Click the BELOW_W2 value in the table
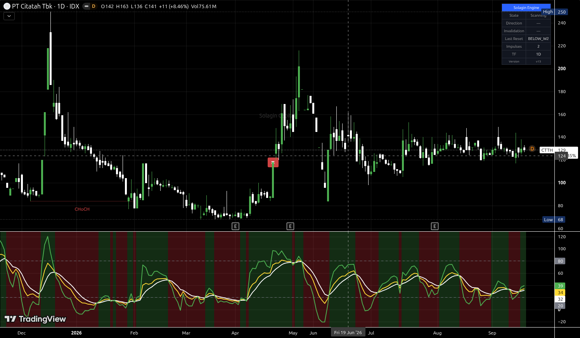Viewport: 580px width, 338px height. click(x=538, y=39)
